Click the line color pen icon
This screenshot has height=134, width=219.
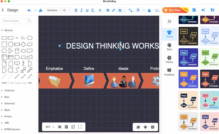pyautogui.click(x=114, y=10)
